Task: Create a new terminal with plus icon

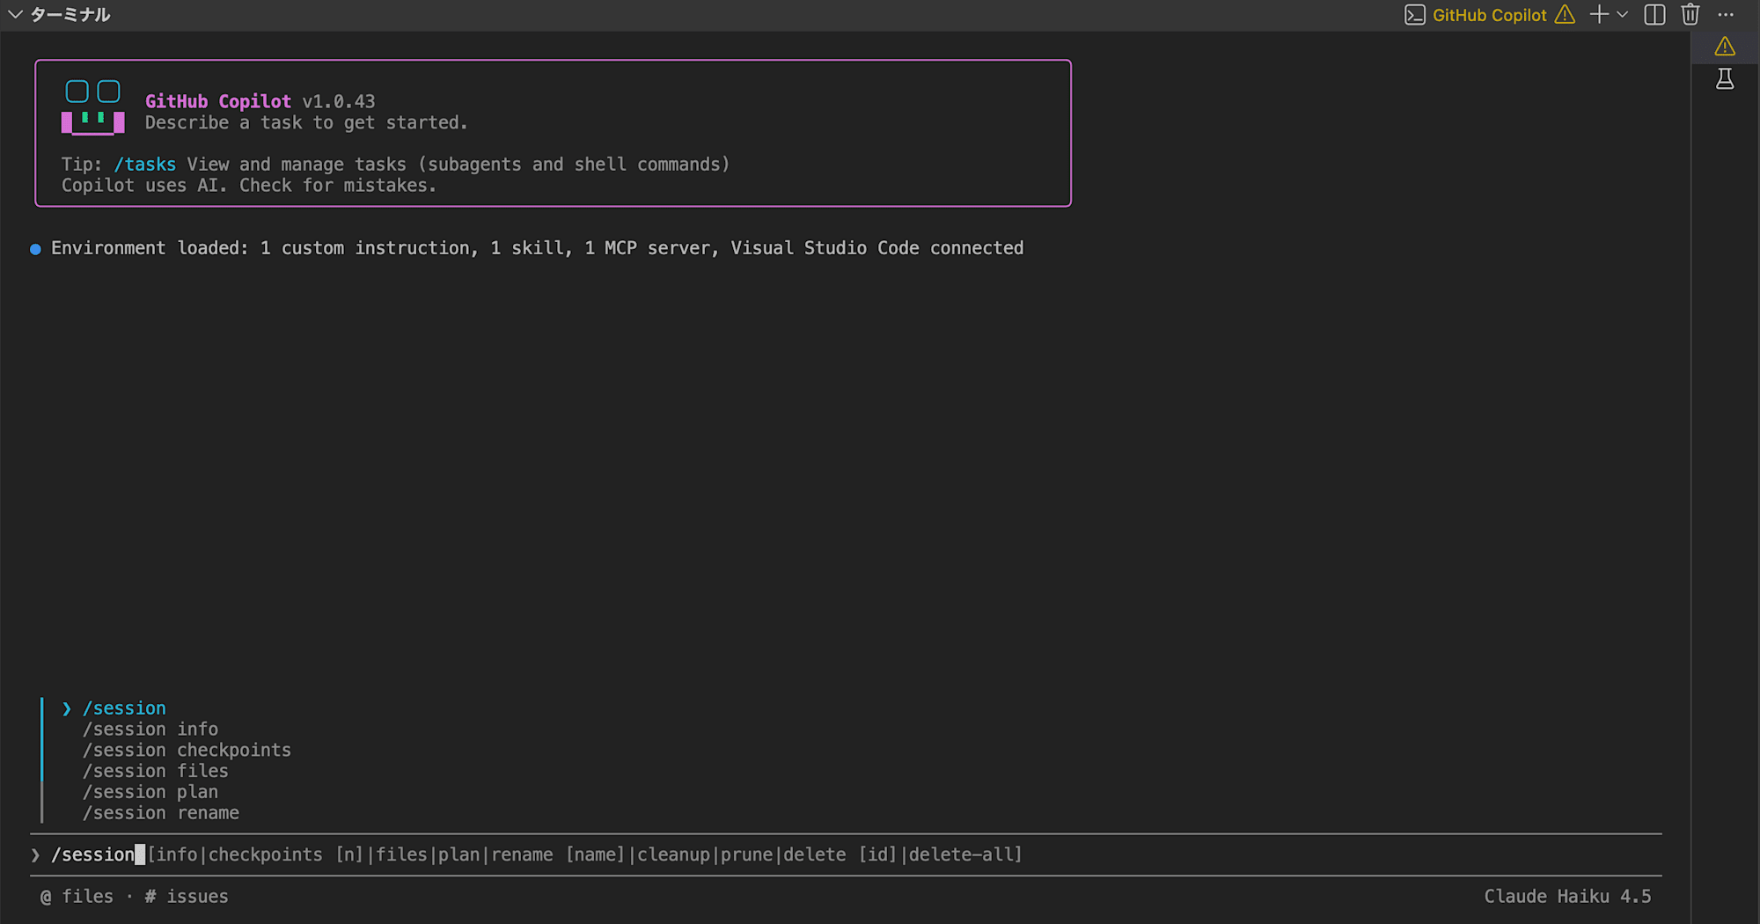Action: tap(1599, 15)
